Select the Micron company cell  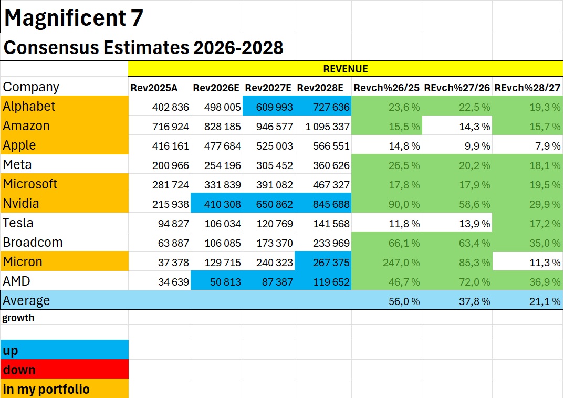(65, 261)
